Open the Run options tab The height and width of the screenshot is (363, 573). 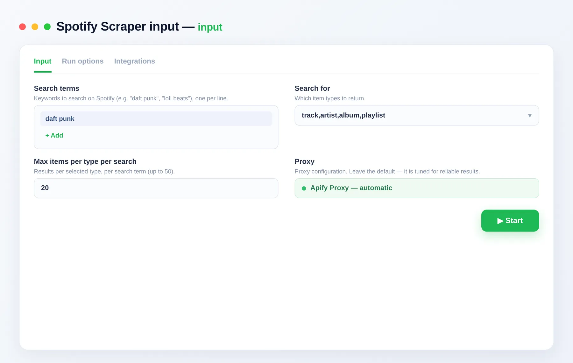click(x=83, y=61)
